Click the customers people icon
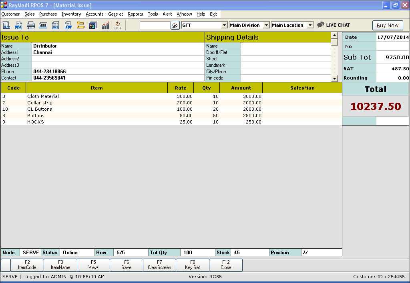Screen dimensions: 410x283 [x=92, y=25]
